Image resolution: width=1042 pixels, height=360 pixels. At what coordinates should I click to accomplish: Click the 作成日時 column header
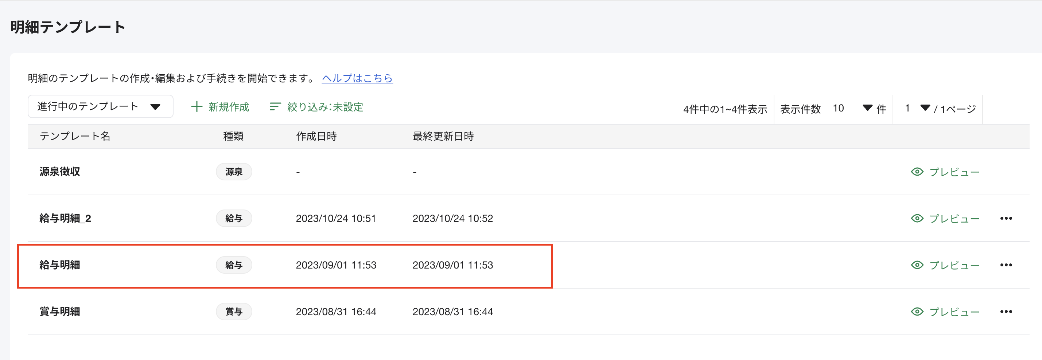pos(316,136)
